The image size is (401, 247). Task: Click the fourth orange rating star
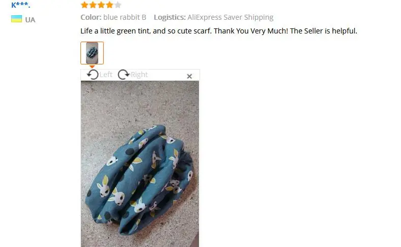(109, 5)
